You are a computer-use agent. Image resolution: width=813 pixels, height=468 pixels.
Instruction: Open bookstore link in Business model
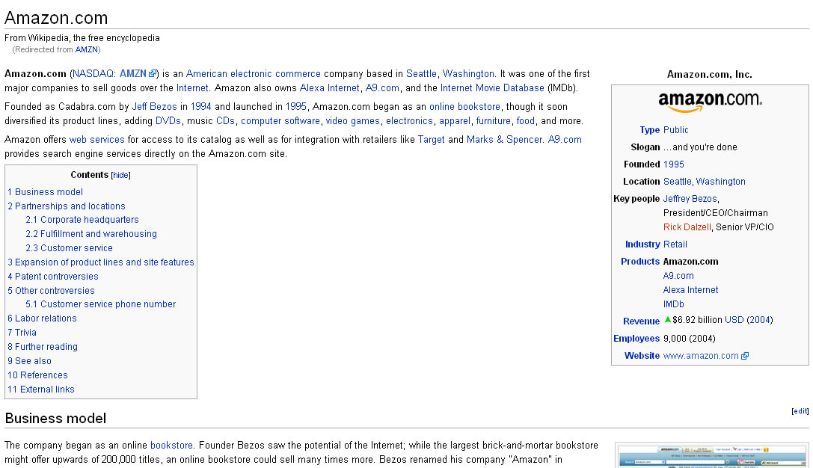(x=171, y=445)
